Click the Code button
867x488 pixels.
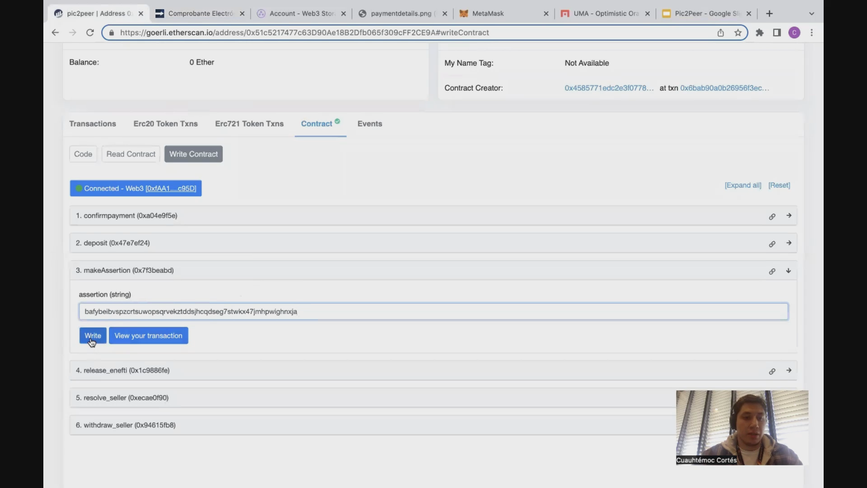click(83, 154)
